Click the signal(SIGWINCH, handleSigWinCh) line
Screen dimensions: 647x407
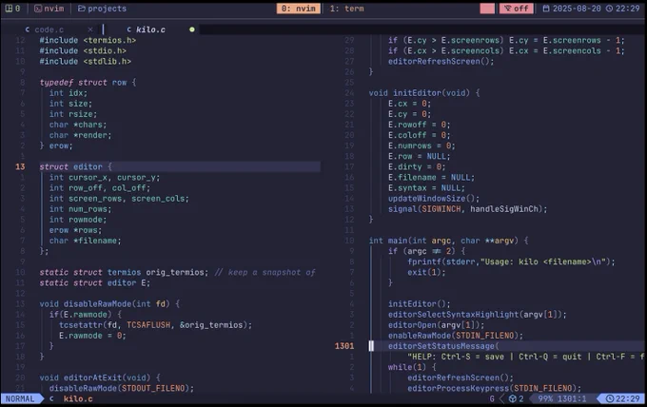(467, 209)
